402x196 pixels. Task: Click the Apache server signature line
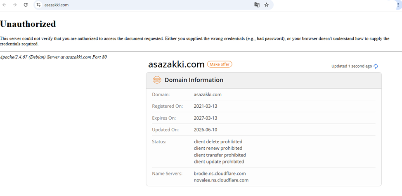click(53, 57)
